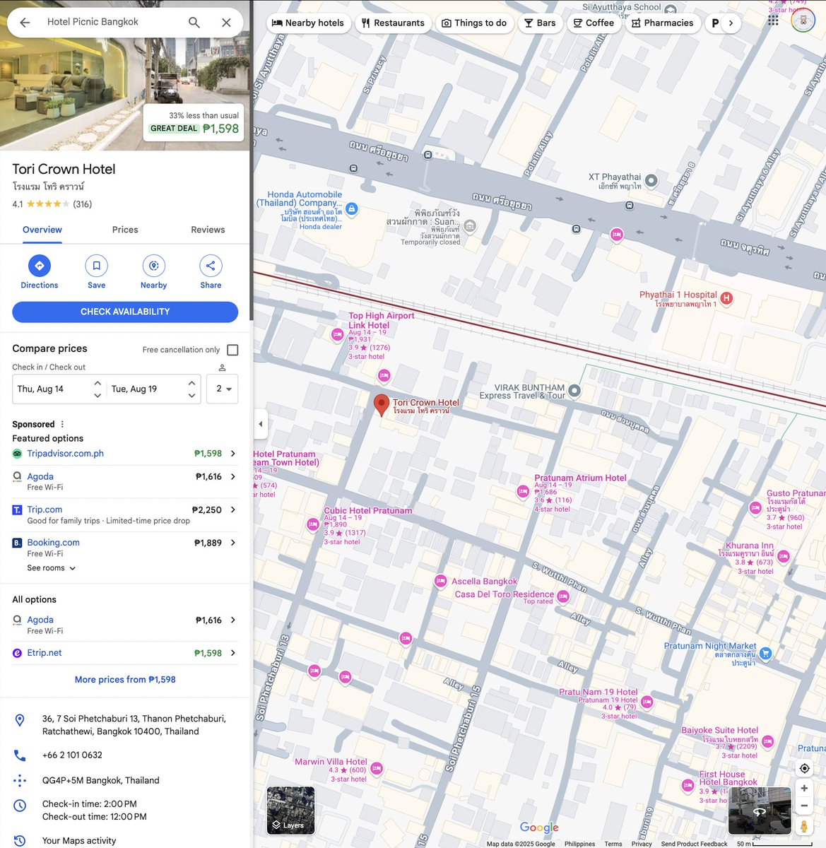Decrease check-in date with down arrow
The height and width of the screenshot is (848, 826).
(98, 396)
